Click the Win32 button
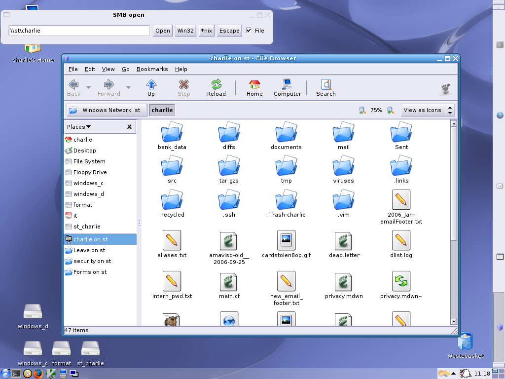This screenshot has height=379, width=505. [x=185, y=31]
